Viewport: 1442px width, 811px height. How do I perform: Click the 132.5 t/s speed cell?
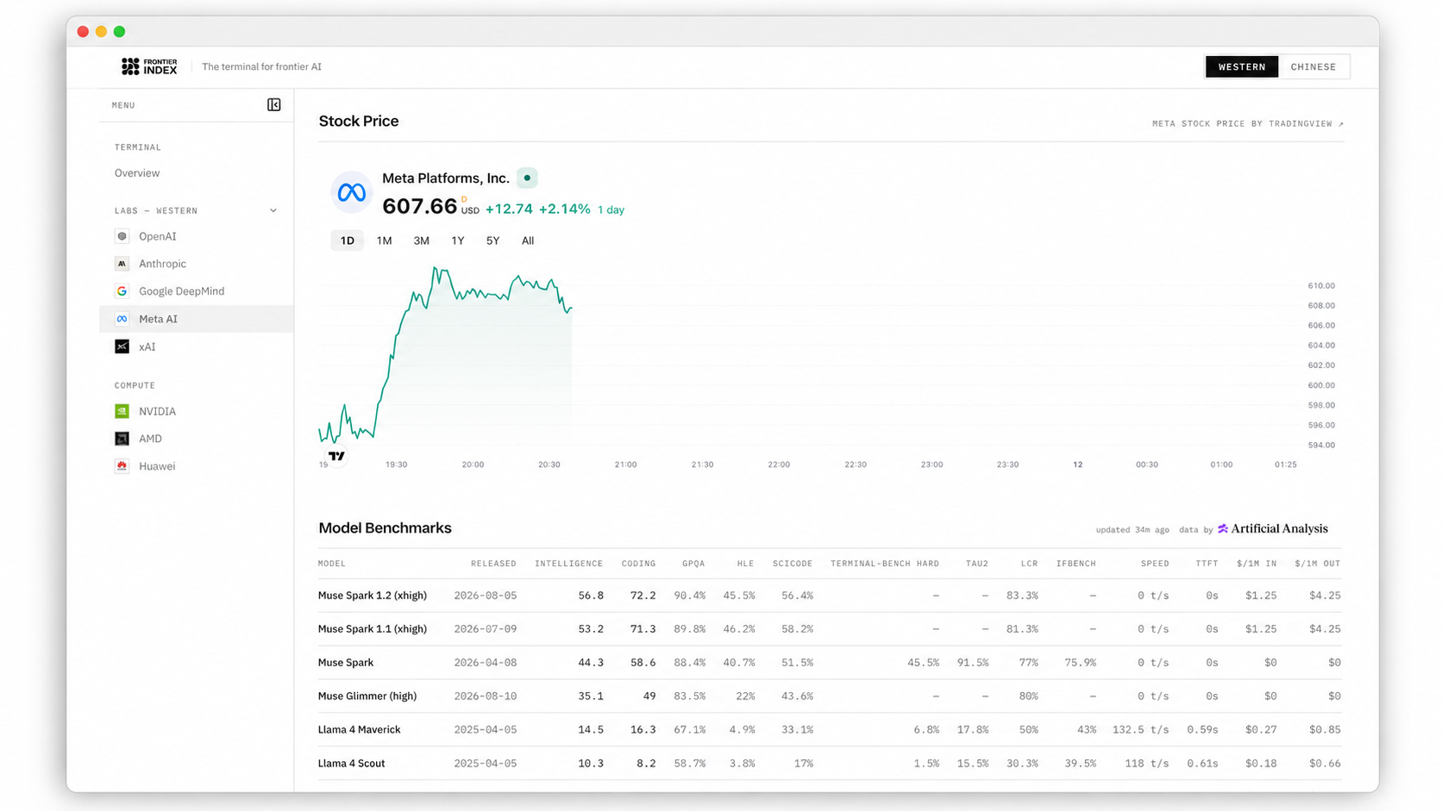click(1141, 730)
